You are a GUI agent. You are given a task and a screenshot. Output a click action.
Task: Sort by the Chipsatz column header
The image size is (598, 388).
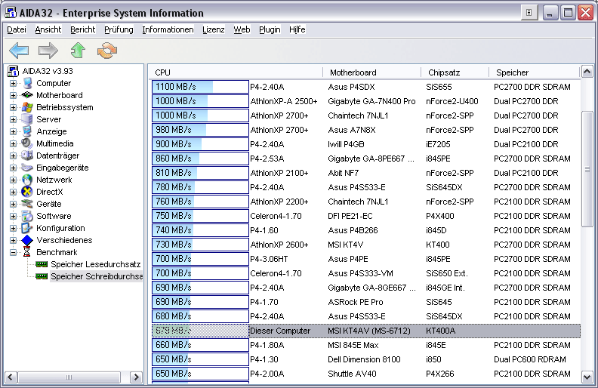[x=444, y=72]
